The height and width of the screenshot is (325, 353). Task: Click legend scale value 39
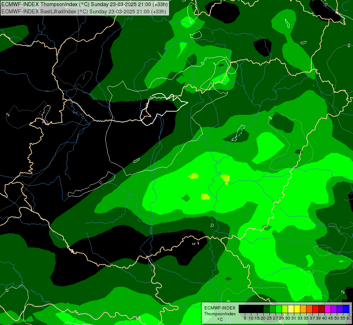click(318, 318)
